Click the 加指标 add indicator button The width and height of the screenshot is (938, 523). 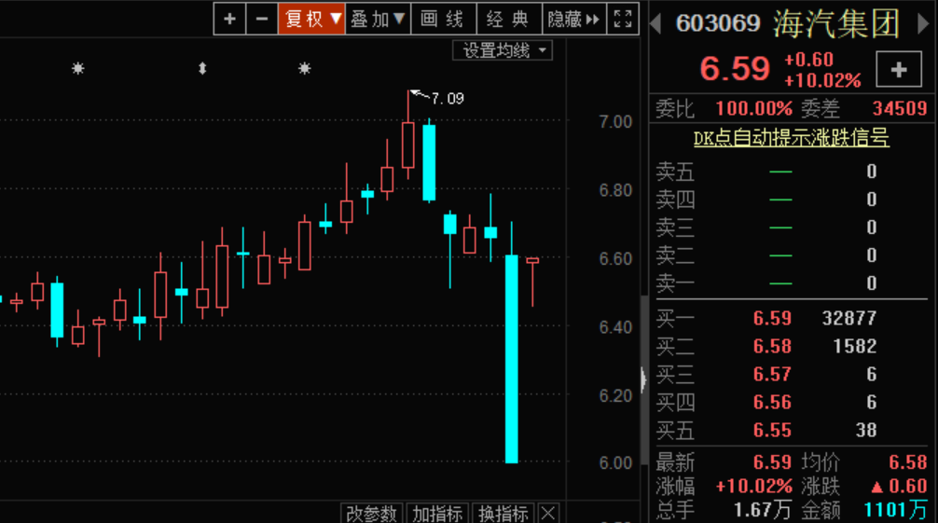click(x=437, y=514)
